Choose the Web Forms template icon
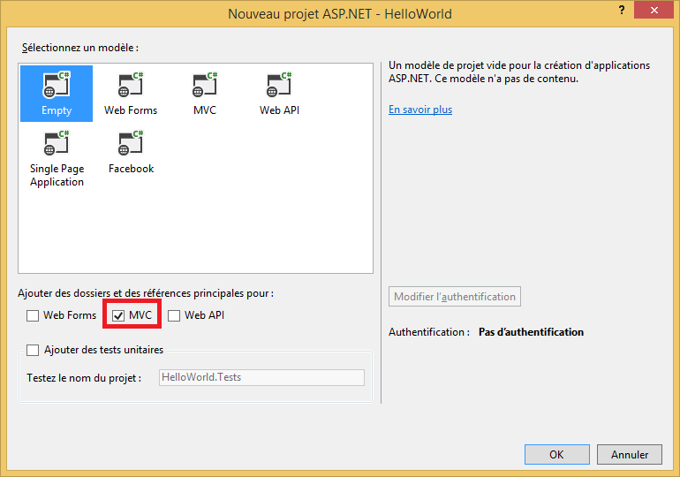 [131, 94]
